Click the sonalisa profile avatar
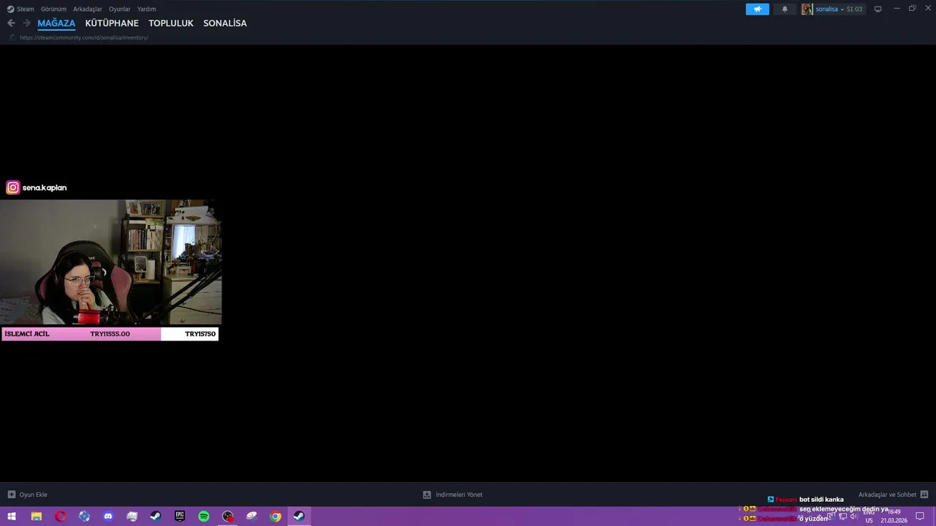The image size is (936, 526). coord(807,9)
